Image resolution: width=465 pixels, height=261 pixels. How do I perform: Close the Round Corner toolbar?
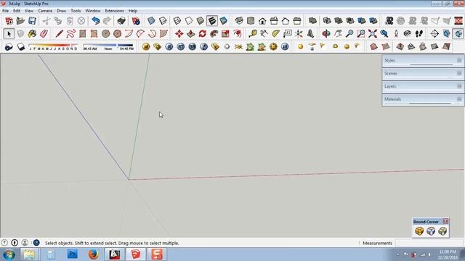pos(445,221)
